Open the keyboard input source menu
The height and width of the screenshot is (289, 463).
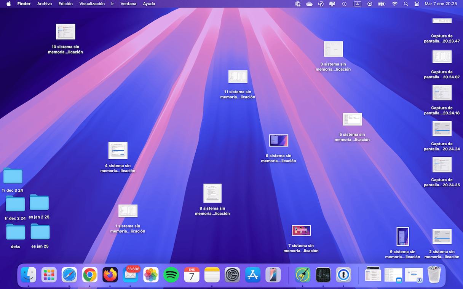coord(357,4)
